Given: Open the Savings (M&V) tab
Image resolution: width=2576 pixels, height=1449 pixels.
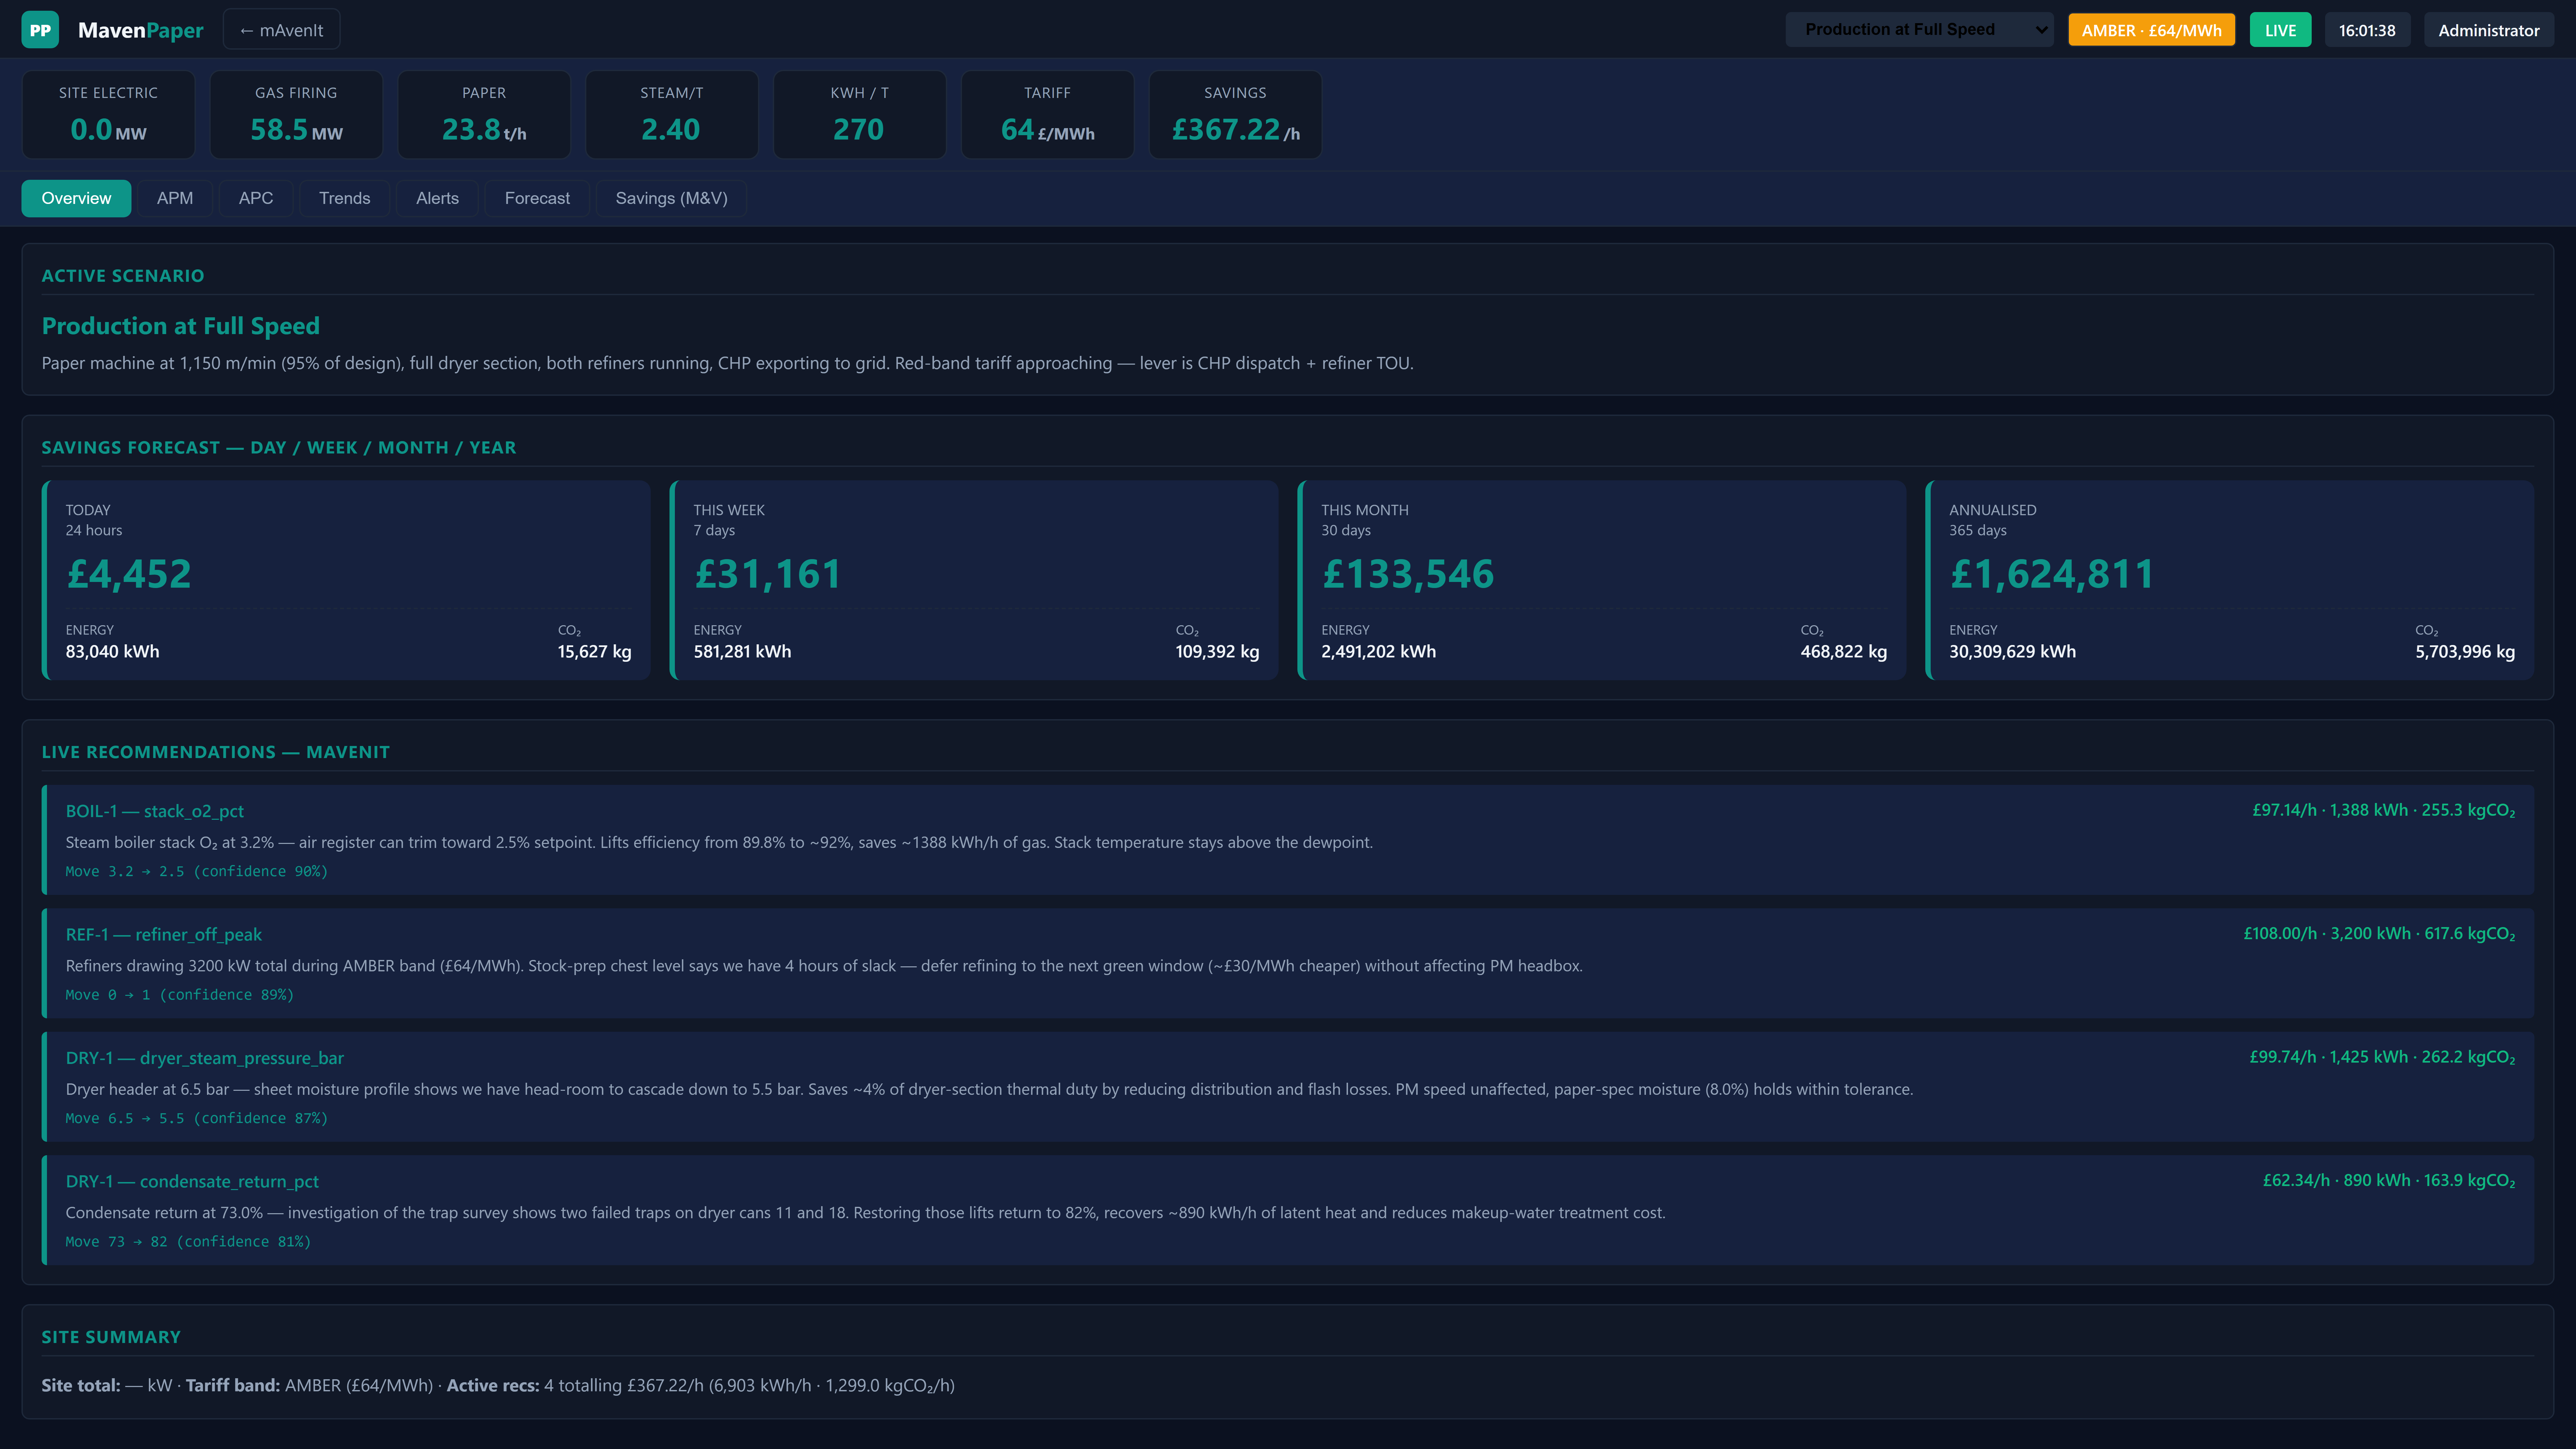Looking at the screenshot, I should tap(671, 198).
